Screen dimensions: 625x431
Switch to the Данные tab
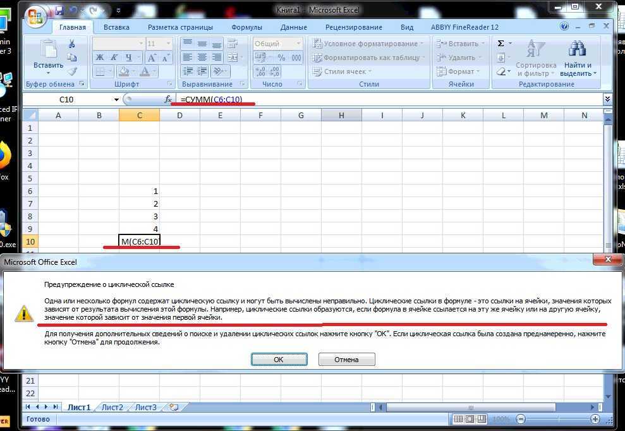tap(294, 27)
